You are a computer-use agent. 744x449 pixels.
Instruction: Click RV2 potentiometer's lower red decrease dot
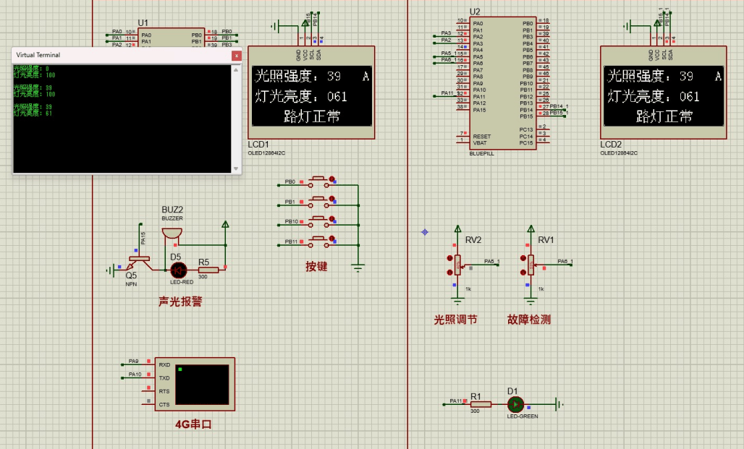pos(450,273)
